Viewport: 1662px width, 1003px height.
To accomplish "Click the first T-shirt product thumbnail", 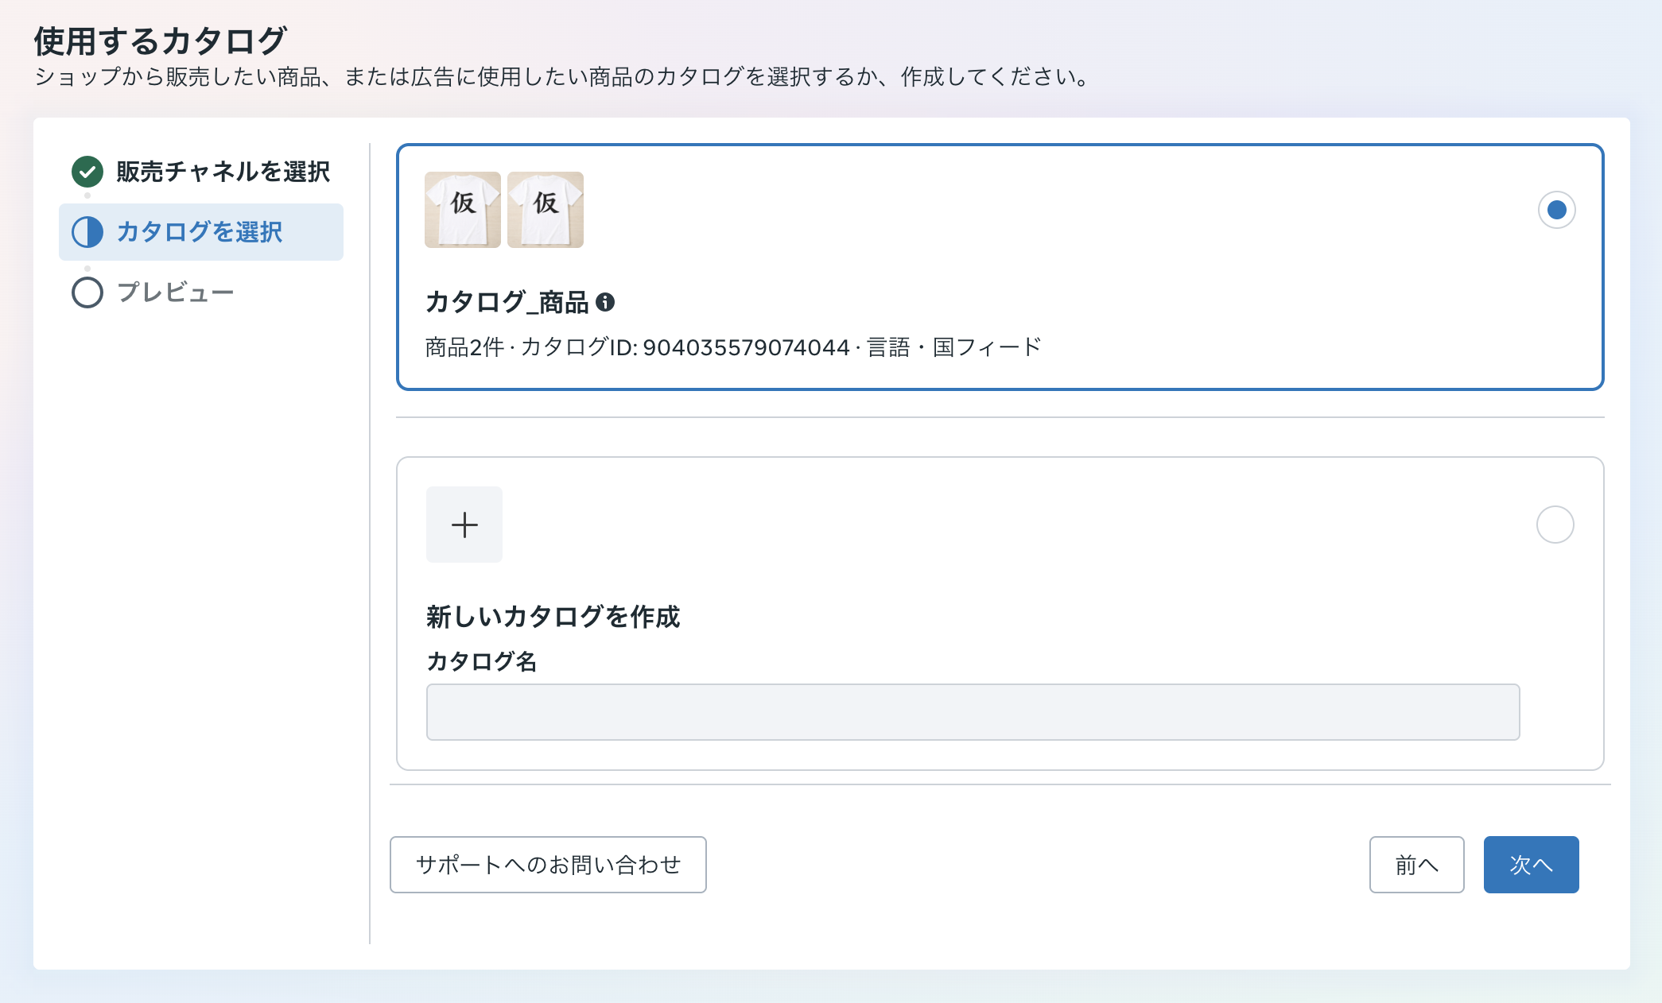I will [463, 210].
